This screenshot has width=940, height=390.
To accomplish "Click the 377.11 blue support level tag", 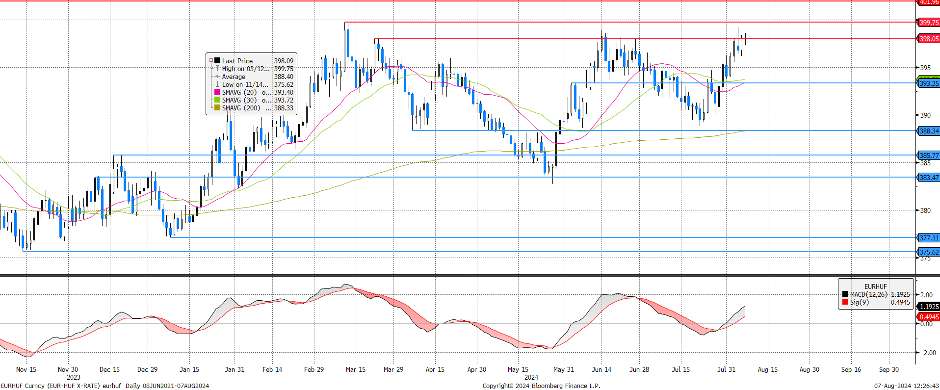I will [929, 238].
